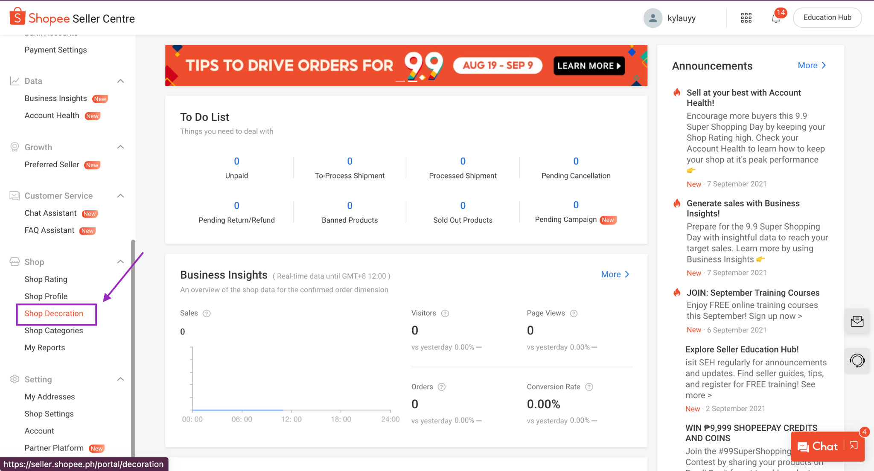Click the Conversion Rate help icon
Viewport: 874px width, 471px height.
pos(589,387)
